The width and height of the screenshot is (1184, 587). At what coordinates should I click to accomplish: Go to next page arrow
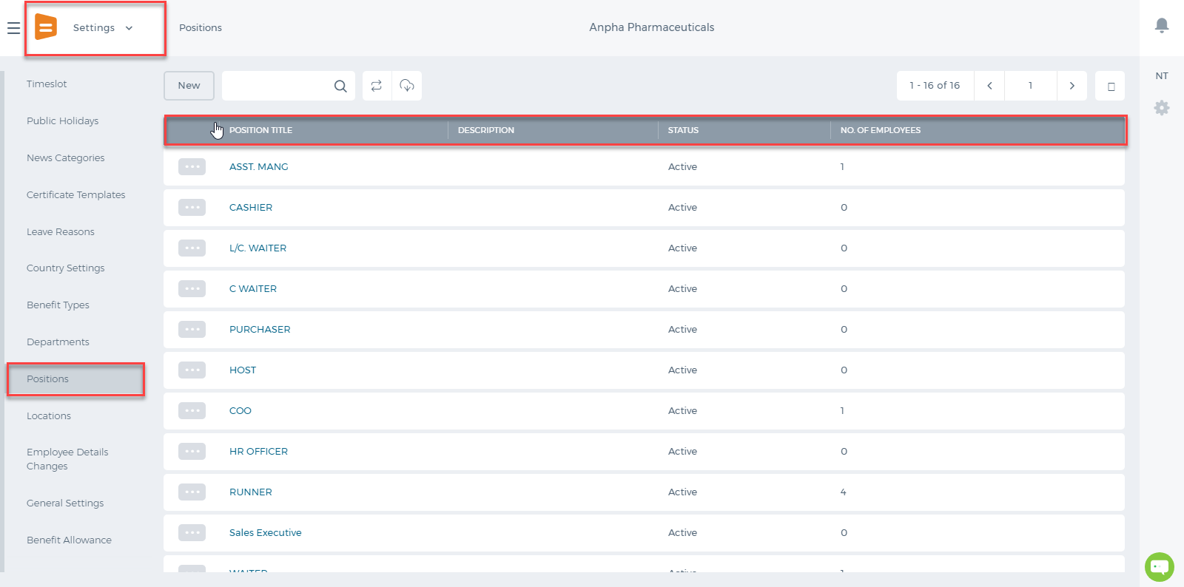(1072, 86)
